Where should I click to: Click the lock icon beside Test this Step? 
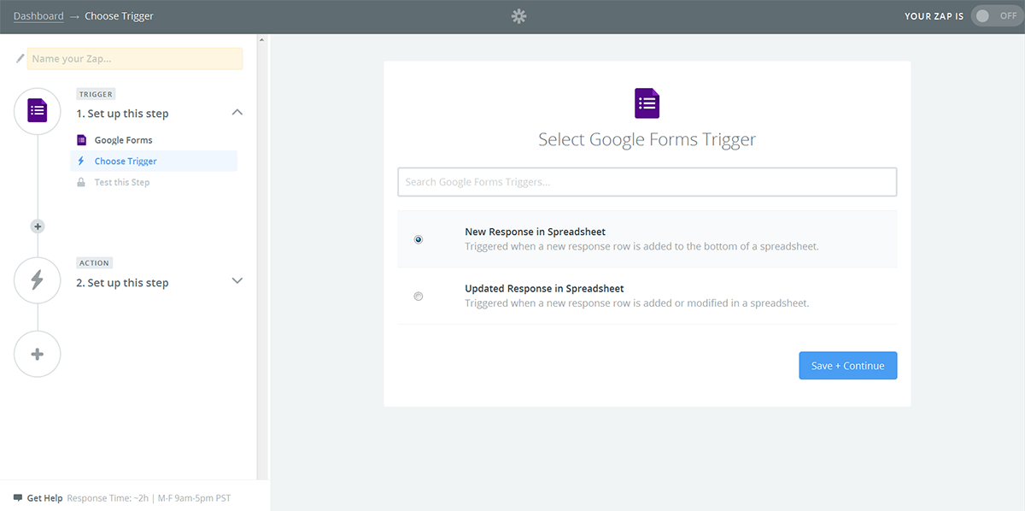pyautogui.click(x=81, y=182)
